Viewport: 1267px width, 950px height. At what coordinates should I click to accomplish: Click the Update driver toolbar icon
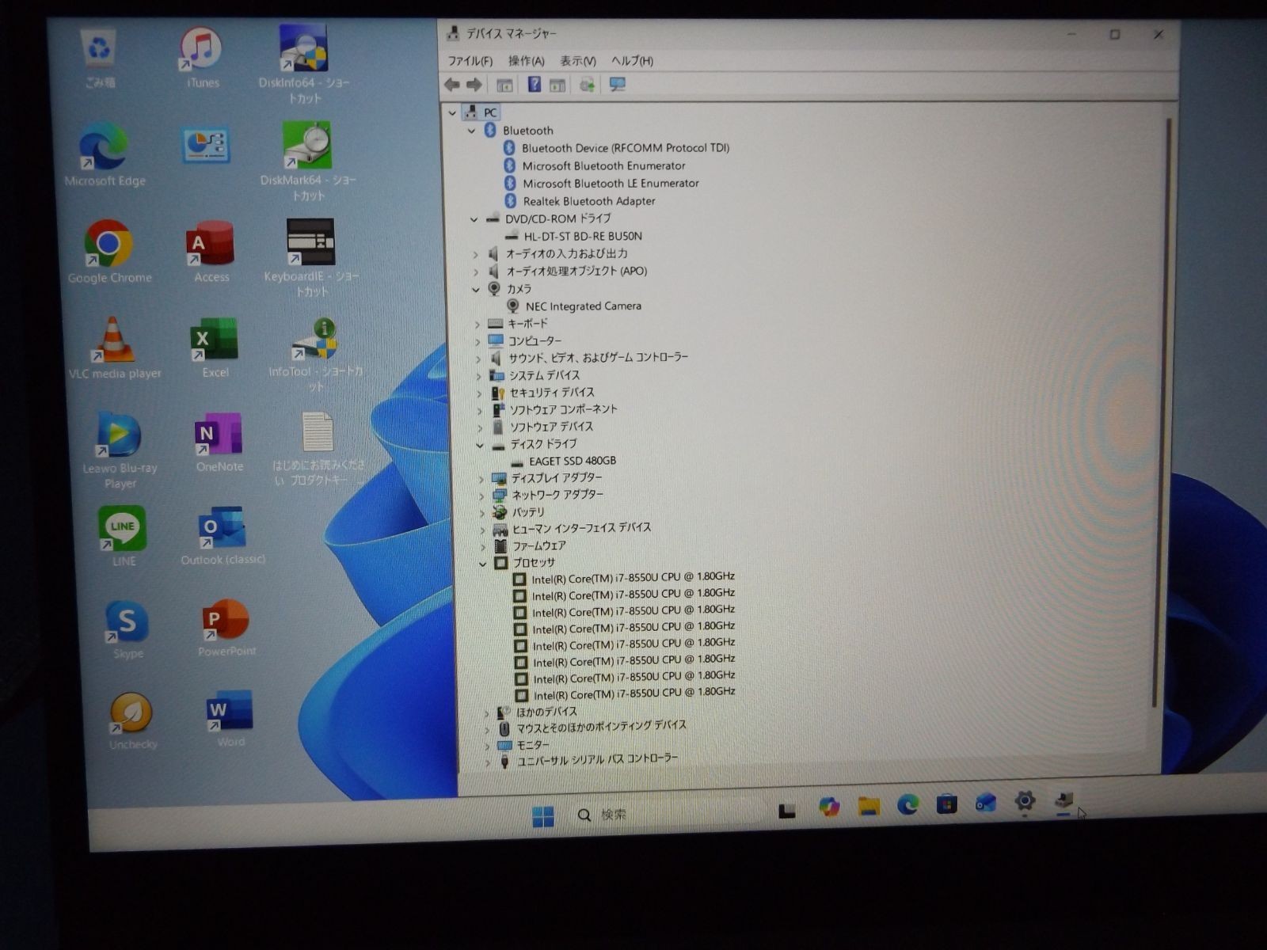587,85
